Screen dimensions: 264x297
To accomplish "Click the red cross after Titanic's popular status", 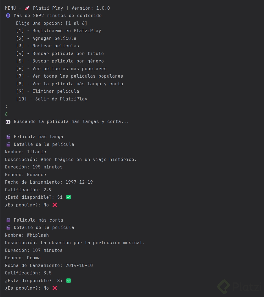I will 55,205.
